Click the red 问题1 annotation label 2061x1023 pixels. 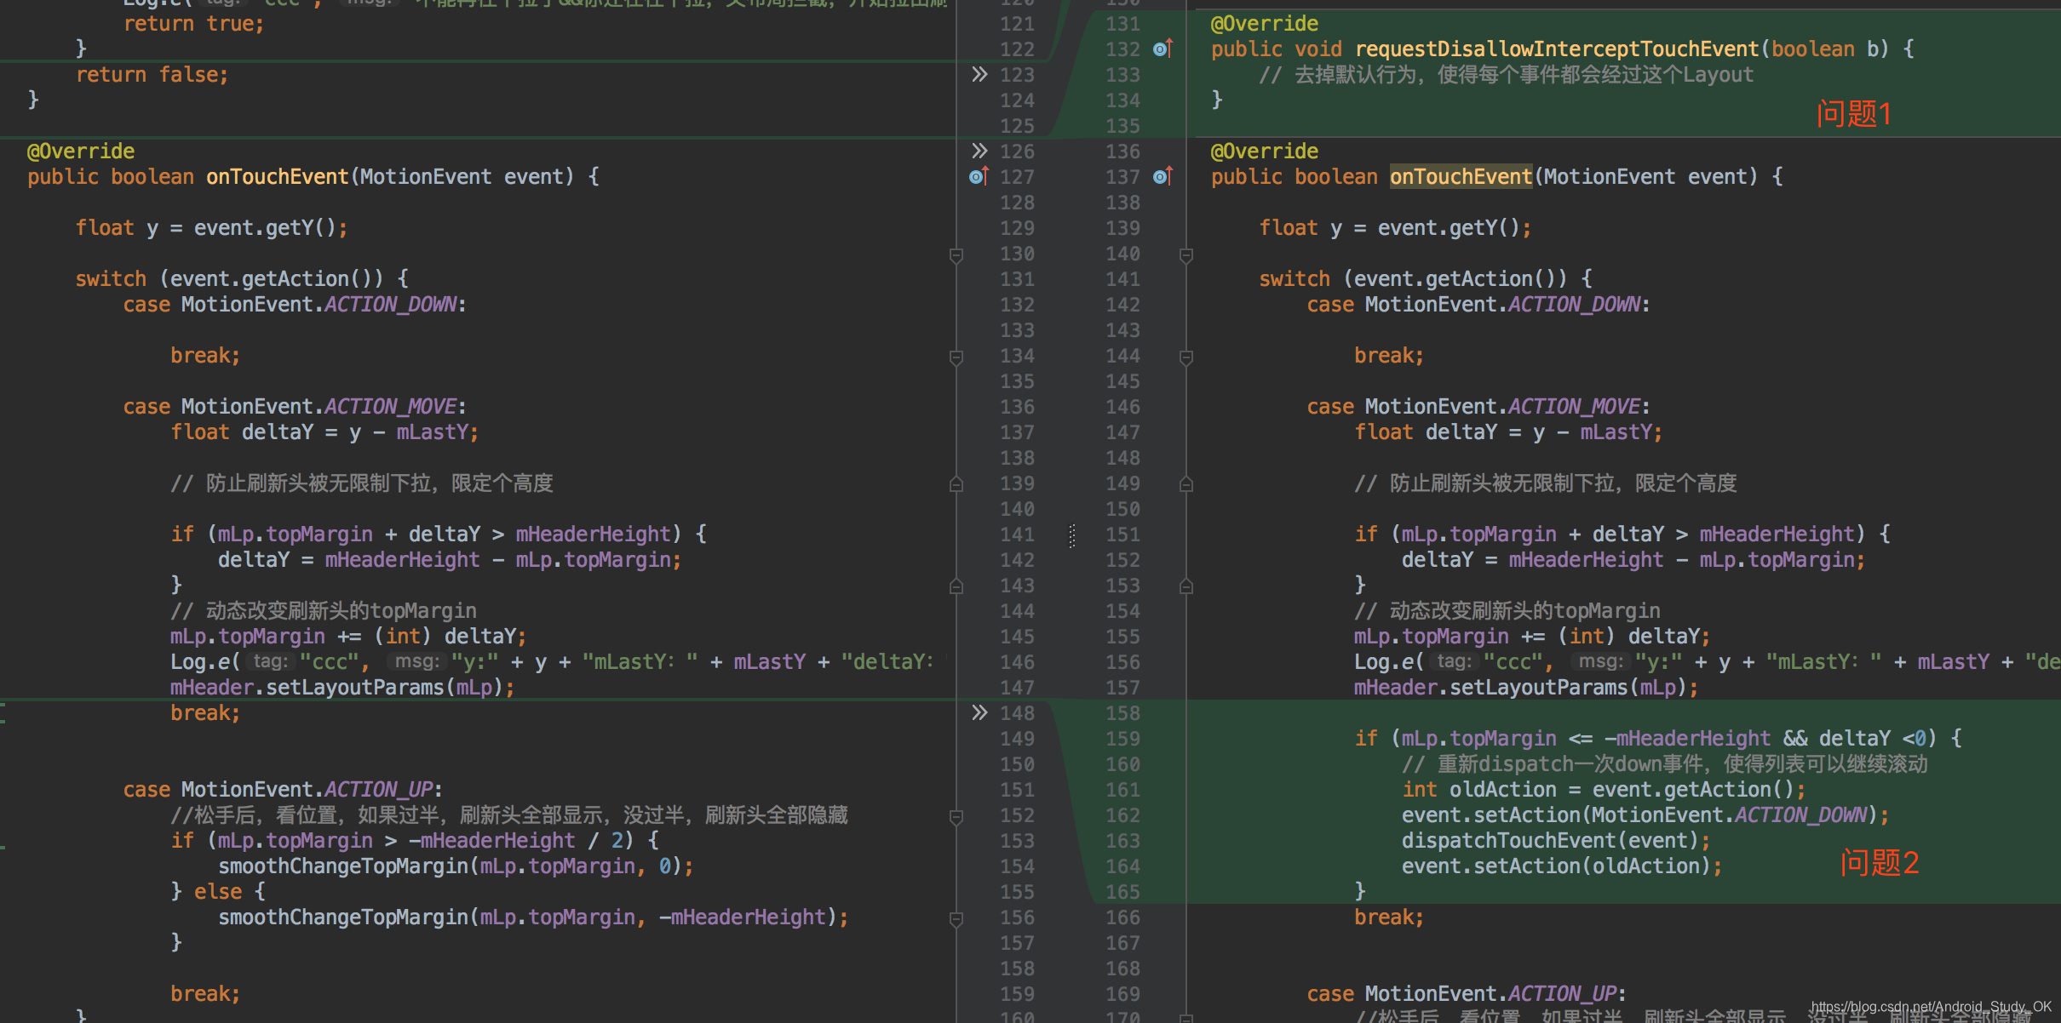tap(1853, 113)
